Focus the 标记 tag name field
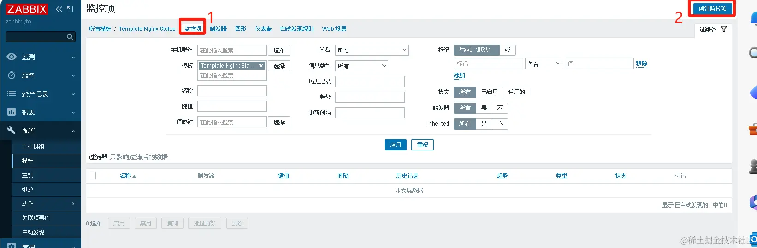Screen dimensions: 757x248 [489, 63]
